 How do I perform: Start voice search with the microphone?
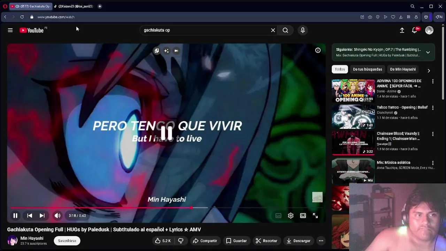tap(303, 30)
